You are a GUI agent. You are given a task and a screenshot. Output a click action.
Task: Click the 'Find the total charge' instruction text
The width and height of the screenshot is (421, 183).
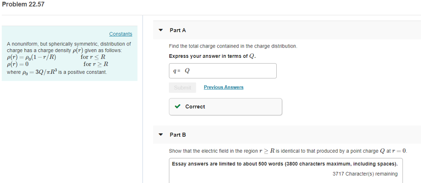[233, 46]
